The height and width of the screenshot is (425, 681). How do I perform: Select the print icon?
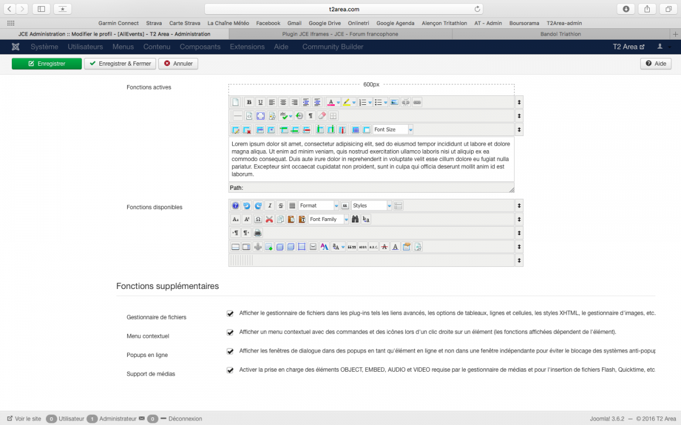[258, 233]
